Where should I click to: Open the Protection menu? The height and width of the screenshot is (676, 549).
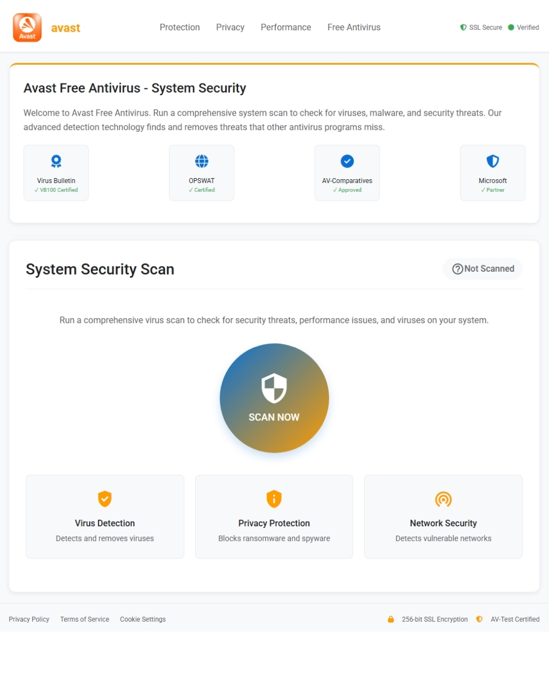[x=180, y=27]
